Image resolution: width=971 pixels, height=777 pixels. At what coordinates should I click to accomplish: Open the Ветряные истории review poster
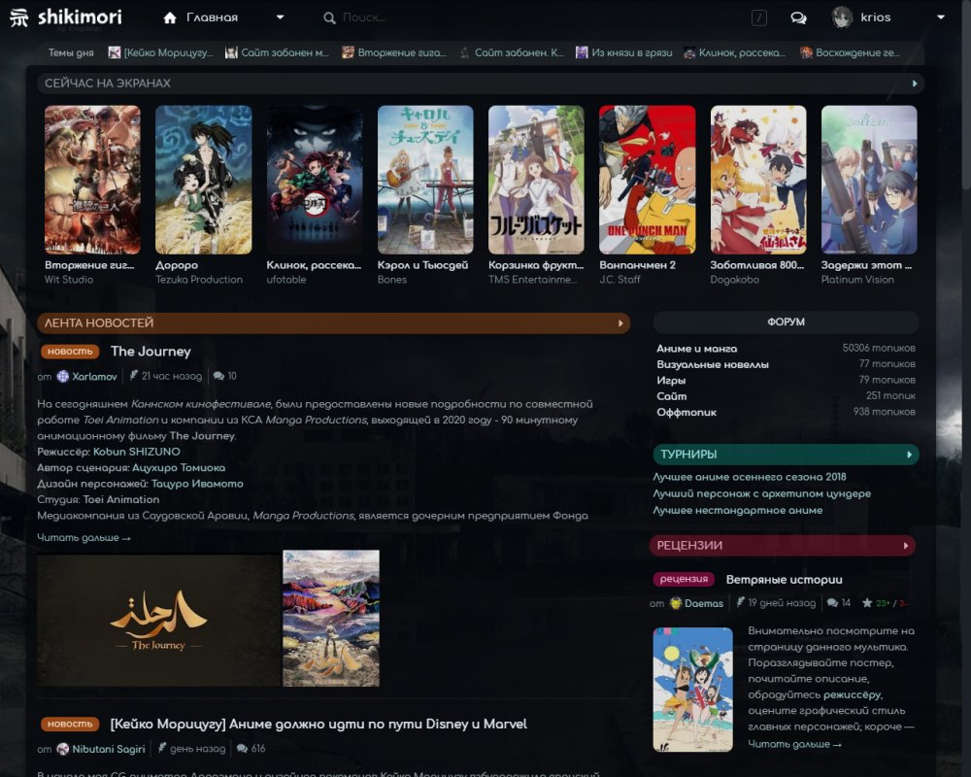[x=693, y=690]
